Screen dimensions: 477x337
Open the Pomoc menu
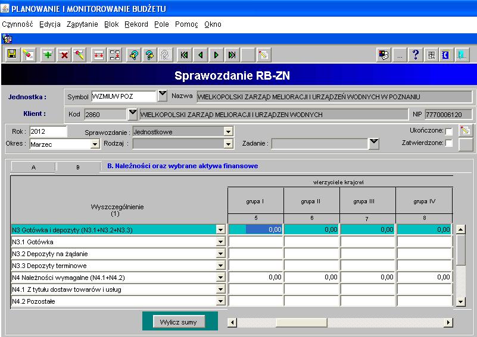tap(186, 24)
